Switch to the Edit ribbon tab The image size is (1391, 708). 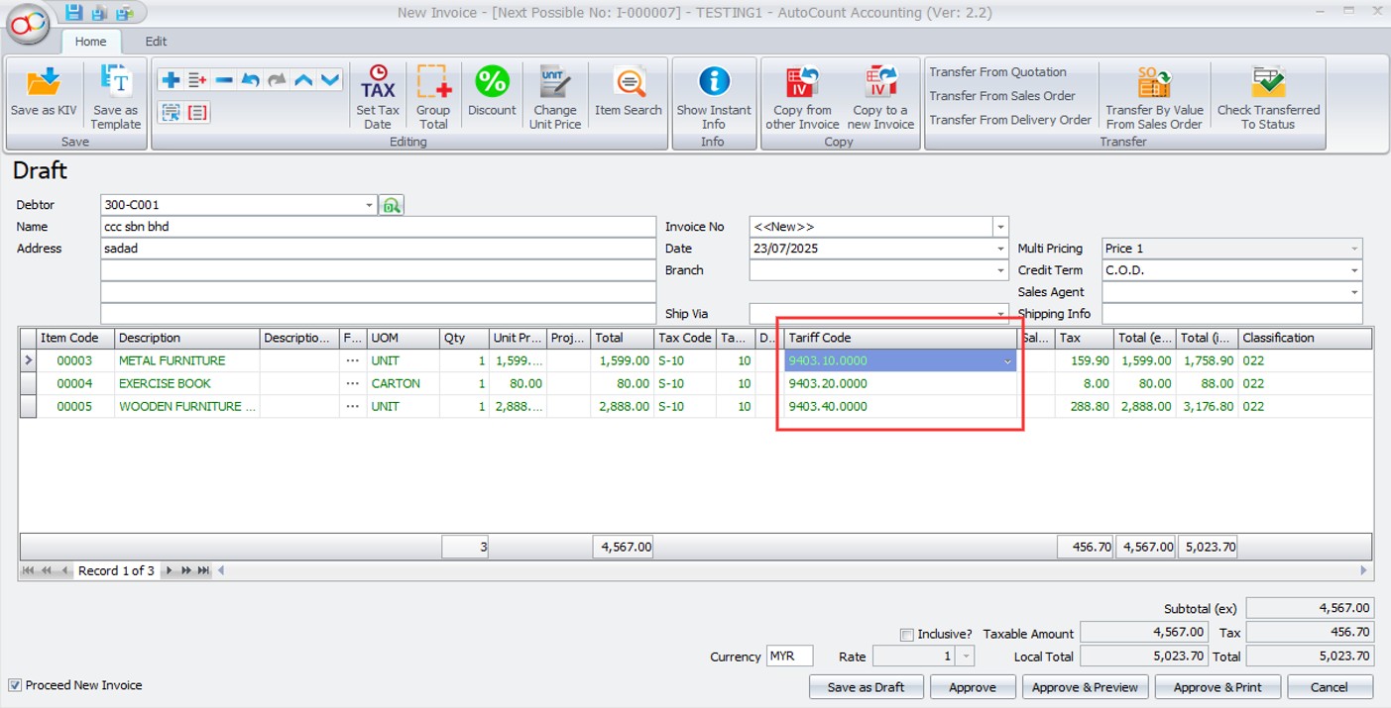(x=156, y=42)
